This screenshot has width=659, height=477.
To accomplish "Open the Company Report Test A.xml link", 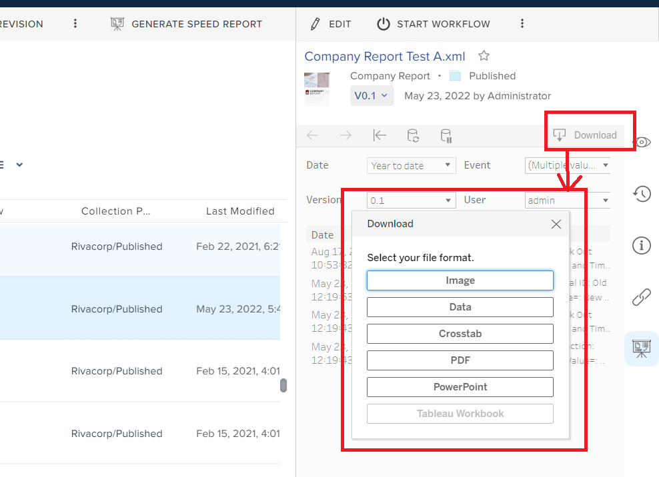I will click(x=384, y=56).
